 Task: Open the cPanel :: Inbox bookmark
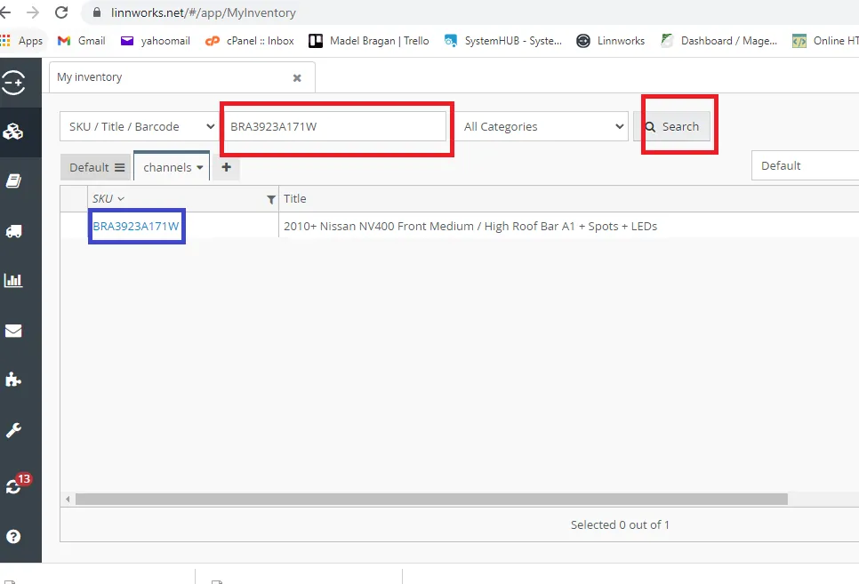[x=250, y=41]
